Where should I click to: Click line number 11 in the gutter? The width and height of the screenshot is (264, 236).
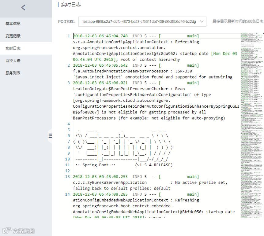[67, 165]
